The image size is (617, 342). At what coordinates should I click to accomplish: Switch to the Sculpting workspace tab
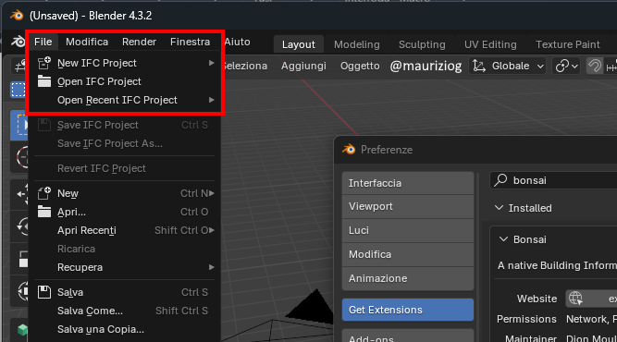click(x=422, y=44)
